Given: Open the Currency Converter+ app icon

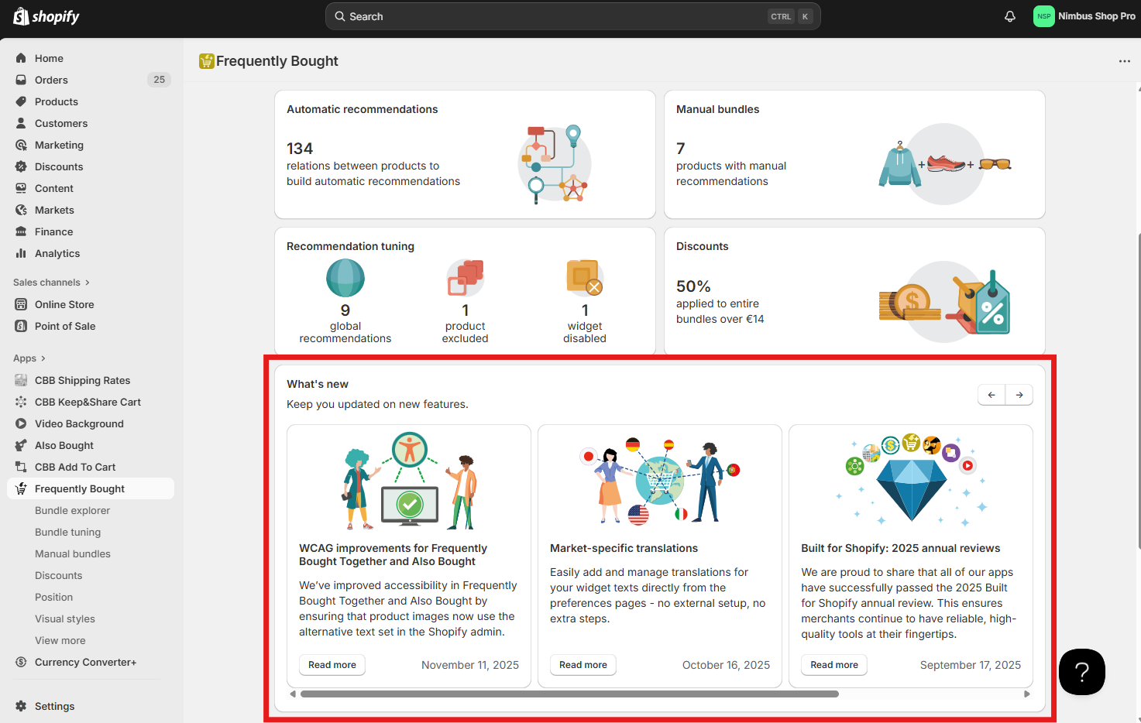Looking at the screenshot, I should [x=21, y=662].
